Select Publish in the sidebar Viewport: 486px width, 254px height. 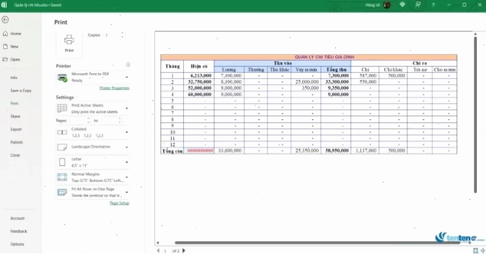pos(16,142)
